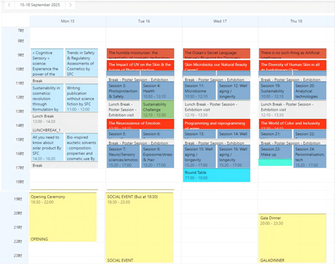335x264 pixels.
Task: Open Session 13 on Wednesday
Action: tap(199, 134)
